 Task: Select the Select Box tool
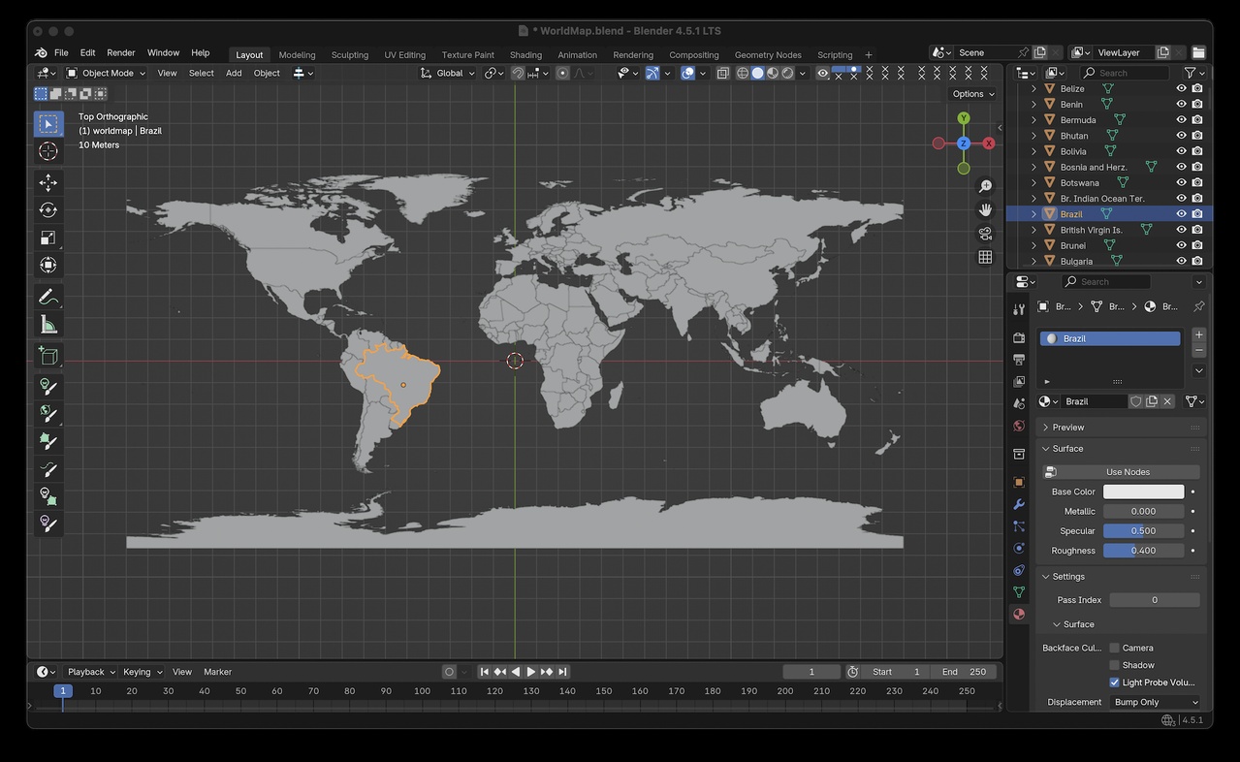coord(48,124)
